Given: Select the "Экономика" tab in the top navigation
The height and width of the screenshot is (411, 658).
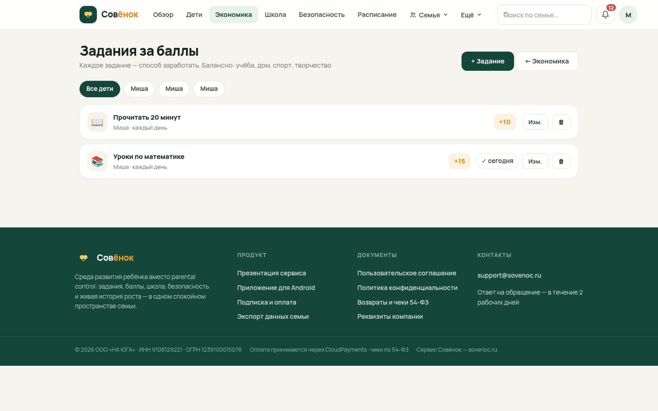Looking at the screenshot, I should [x=233, y=15].
